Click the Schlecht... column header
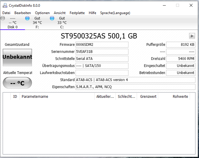Image resolution: width=199 pixels, height=158 pixels. tap(126, 97)
